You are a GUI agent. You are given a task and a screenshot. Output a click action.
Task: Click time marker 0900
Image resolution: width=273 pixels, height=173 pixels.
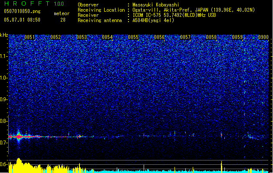263,37
